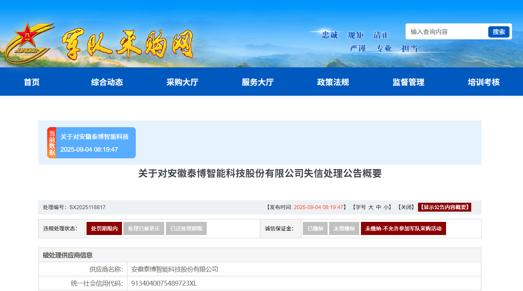
Task: Click the publish time 2025-09-04 08:19:47 in info bar
Action: pyautogui.click(x=319, y=207)
